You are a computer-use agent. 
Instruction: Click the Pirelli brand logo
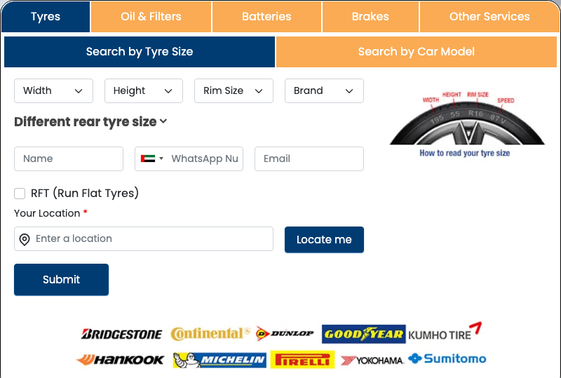click(302, 360)
